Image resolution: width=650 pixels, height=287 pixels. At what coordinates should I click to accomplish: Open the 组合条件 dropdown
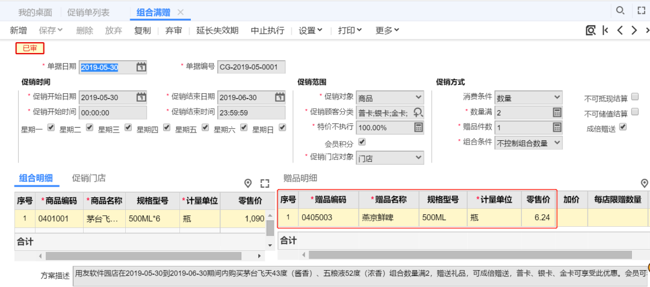click(x=528, y=143)
